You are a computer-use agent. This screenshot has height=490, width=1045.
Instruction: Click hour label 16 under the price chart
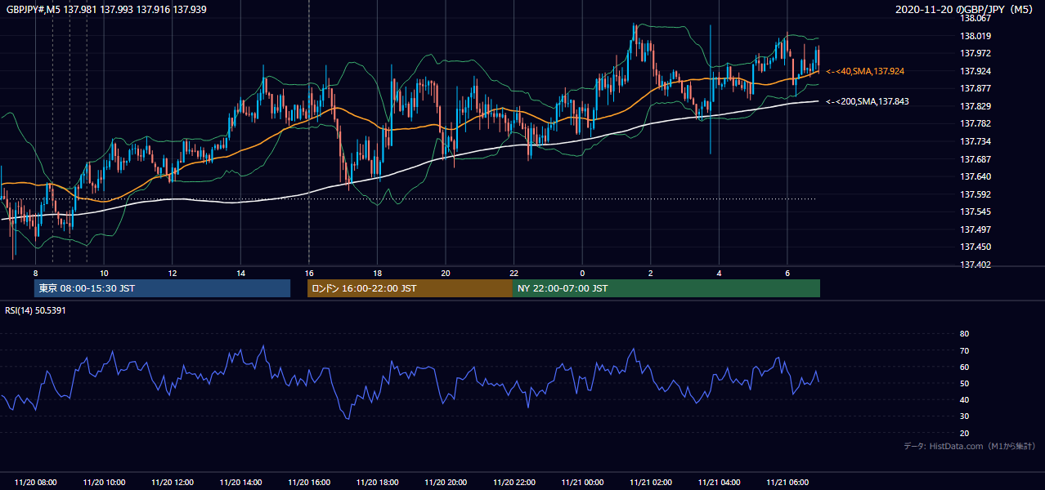[309, 273]
